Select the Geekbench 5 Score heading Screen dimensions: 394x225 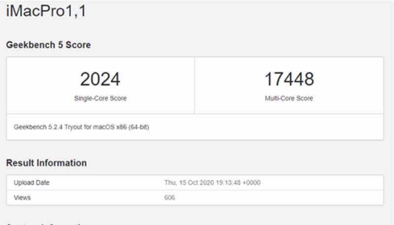(48, 45)
